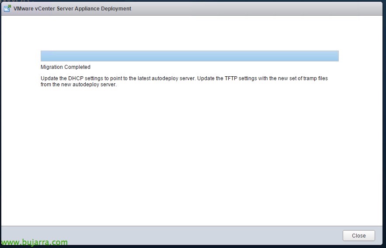Click the 'VMware vCenter Server Appliance Deployment' title
The image size is (386, 248).
click(72, 9)
